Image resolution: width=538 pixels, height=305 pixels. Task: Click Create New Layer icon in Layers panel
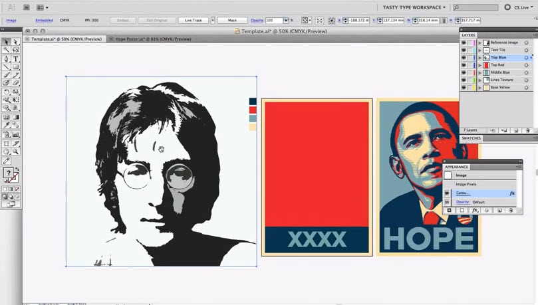pyautogui.click(x=515, y=130)
